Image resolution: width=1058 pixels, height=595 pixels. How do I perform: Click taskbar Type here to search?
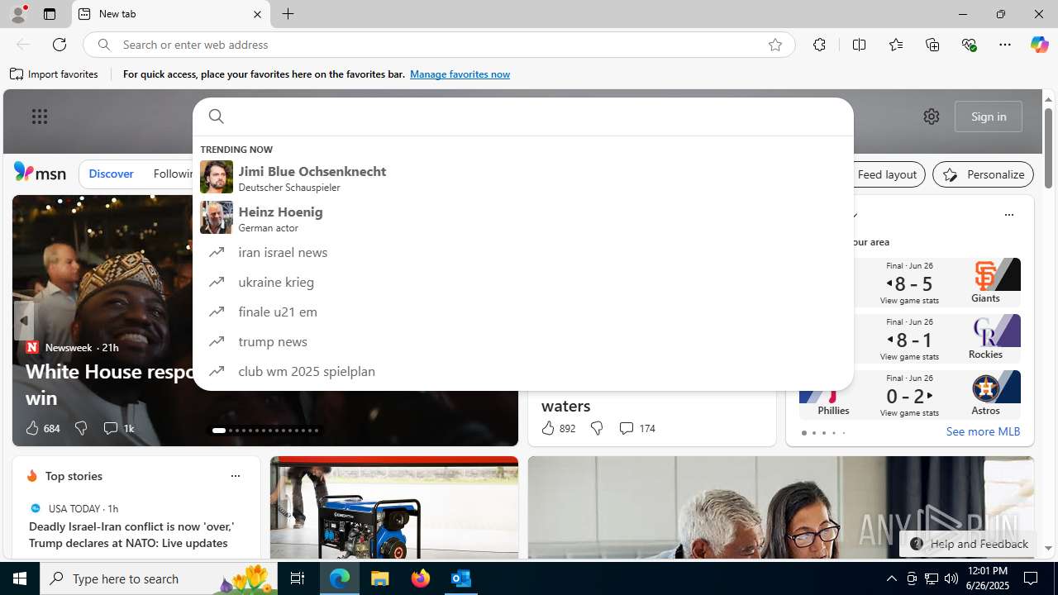[x=159, y=578]
